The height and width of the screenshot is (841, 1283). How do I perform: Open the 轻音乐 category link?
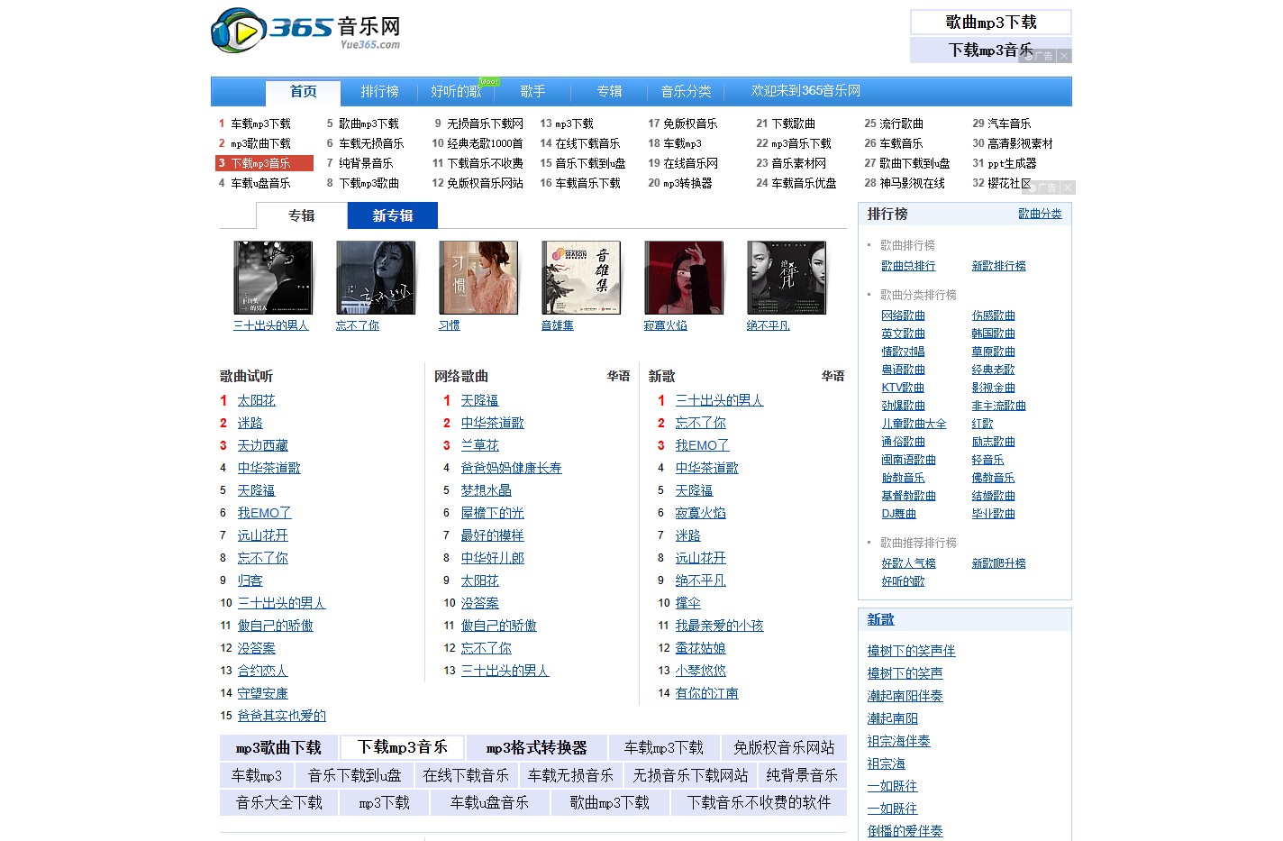pyautogui.click(x=987, y=460)
